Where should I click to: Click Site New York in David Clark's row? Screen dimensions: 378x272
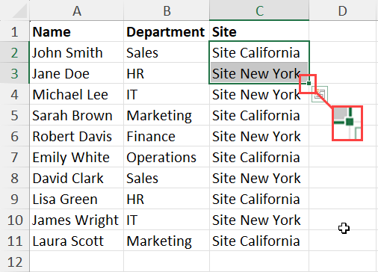tap(259, 178)
